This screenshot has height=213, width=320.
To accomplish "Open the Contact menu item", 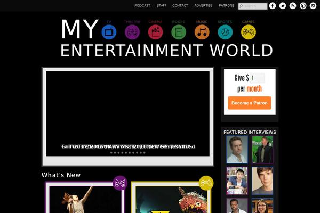I will pos(180,6).
